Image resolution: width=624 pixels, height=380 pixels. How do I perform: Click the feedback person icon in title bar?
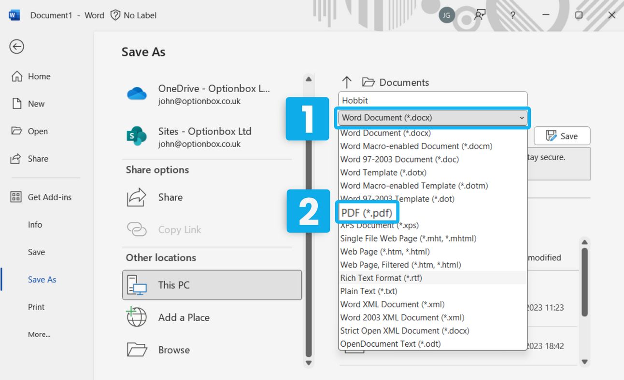(x=480, y=15)
